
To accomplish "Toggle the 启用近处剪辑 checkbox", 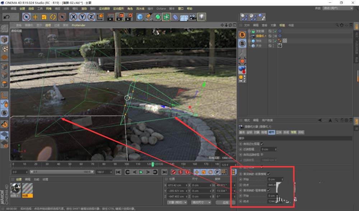I will (262, 144).
